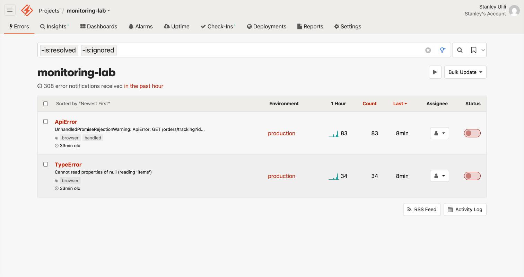524x277 pixels.
Task: Run the search with the magnifier button
Action: (x=460, y=50)
